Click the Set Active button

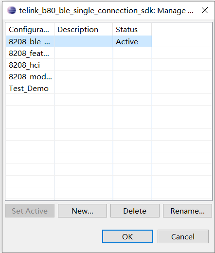tap(30, 211)
